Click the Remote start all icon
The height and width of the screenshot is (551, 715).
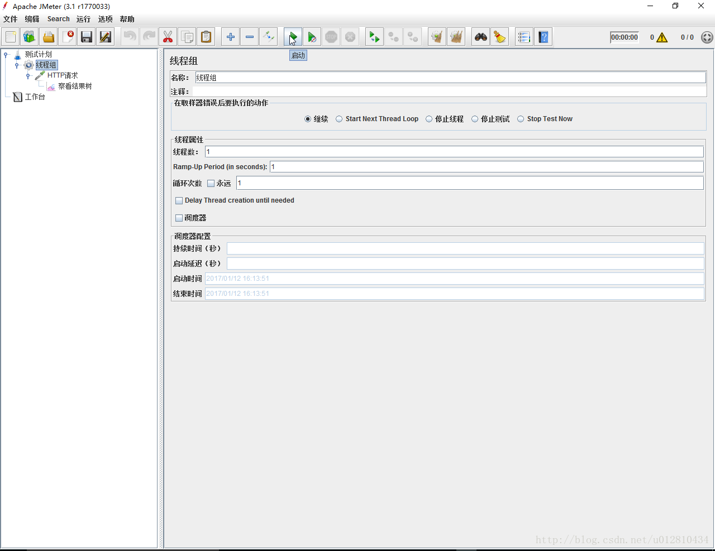tap(375, 37)
